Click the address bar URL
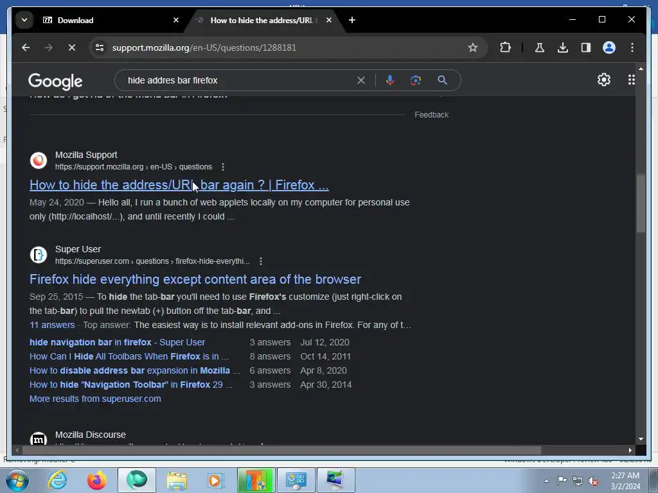Image resolution: width=658 pixels, height=493 pixels. (204, 48)
